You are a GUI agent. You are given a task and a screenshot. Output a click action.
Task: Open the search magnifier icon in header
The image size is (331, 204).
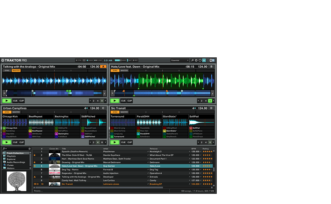coord(192,61)
